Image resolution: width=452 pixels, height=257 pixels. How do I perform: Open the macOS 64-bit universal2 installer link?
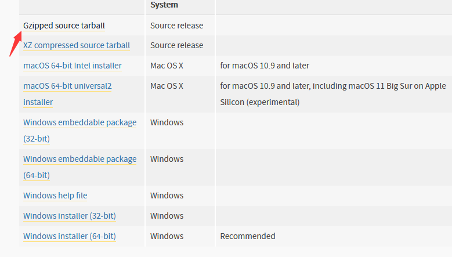[x=67, y=94]
